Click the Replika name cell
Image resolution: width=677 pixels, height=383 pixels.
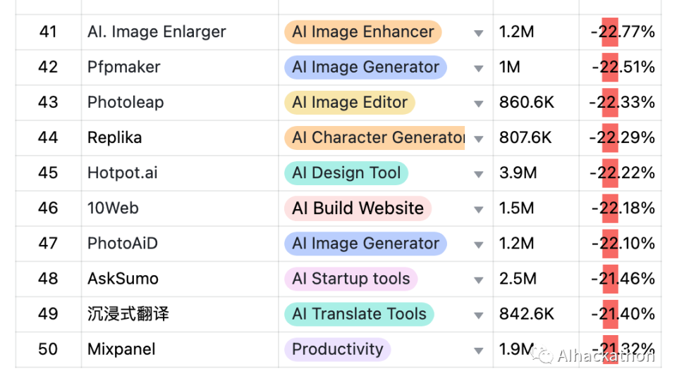tap(114, 137)
